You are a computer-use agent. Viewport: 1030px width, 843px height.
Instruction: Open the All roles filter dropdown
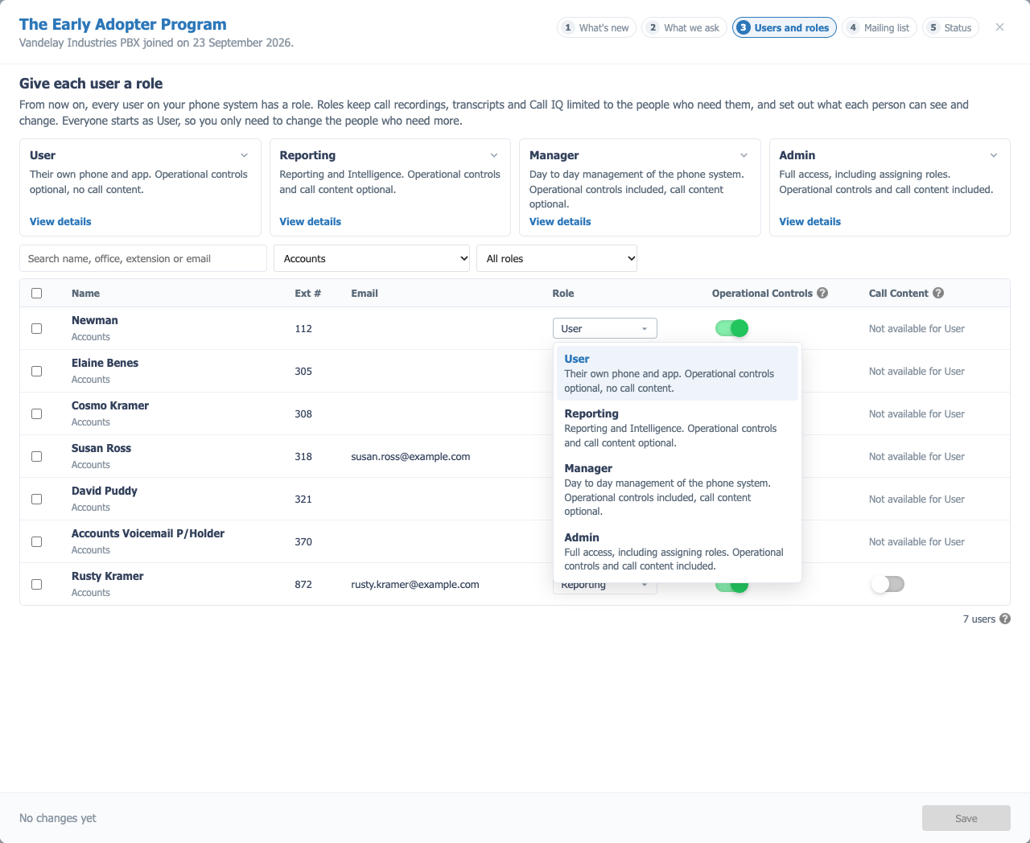(x=557, y=258)
